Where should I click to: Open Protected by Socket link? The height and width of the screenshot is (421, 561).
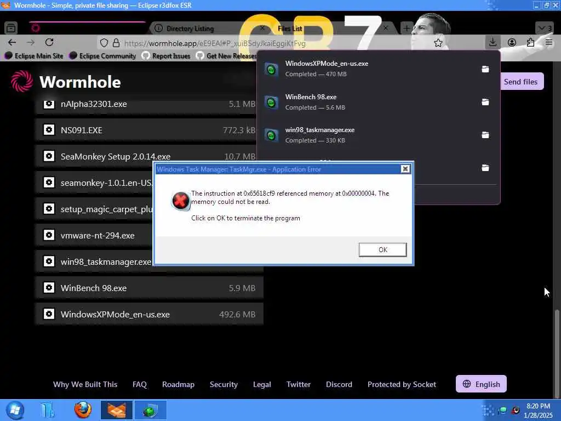click(402, 384)
